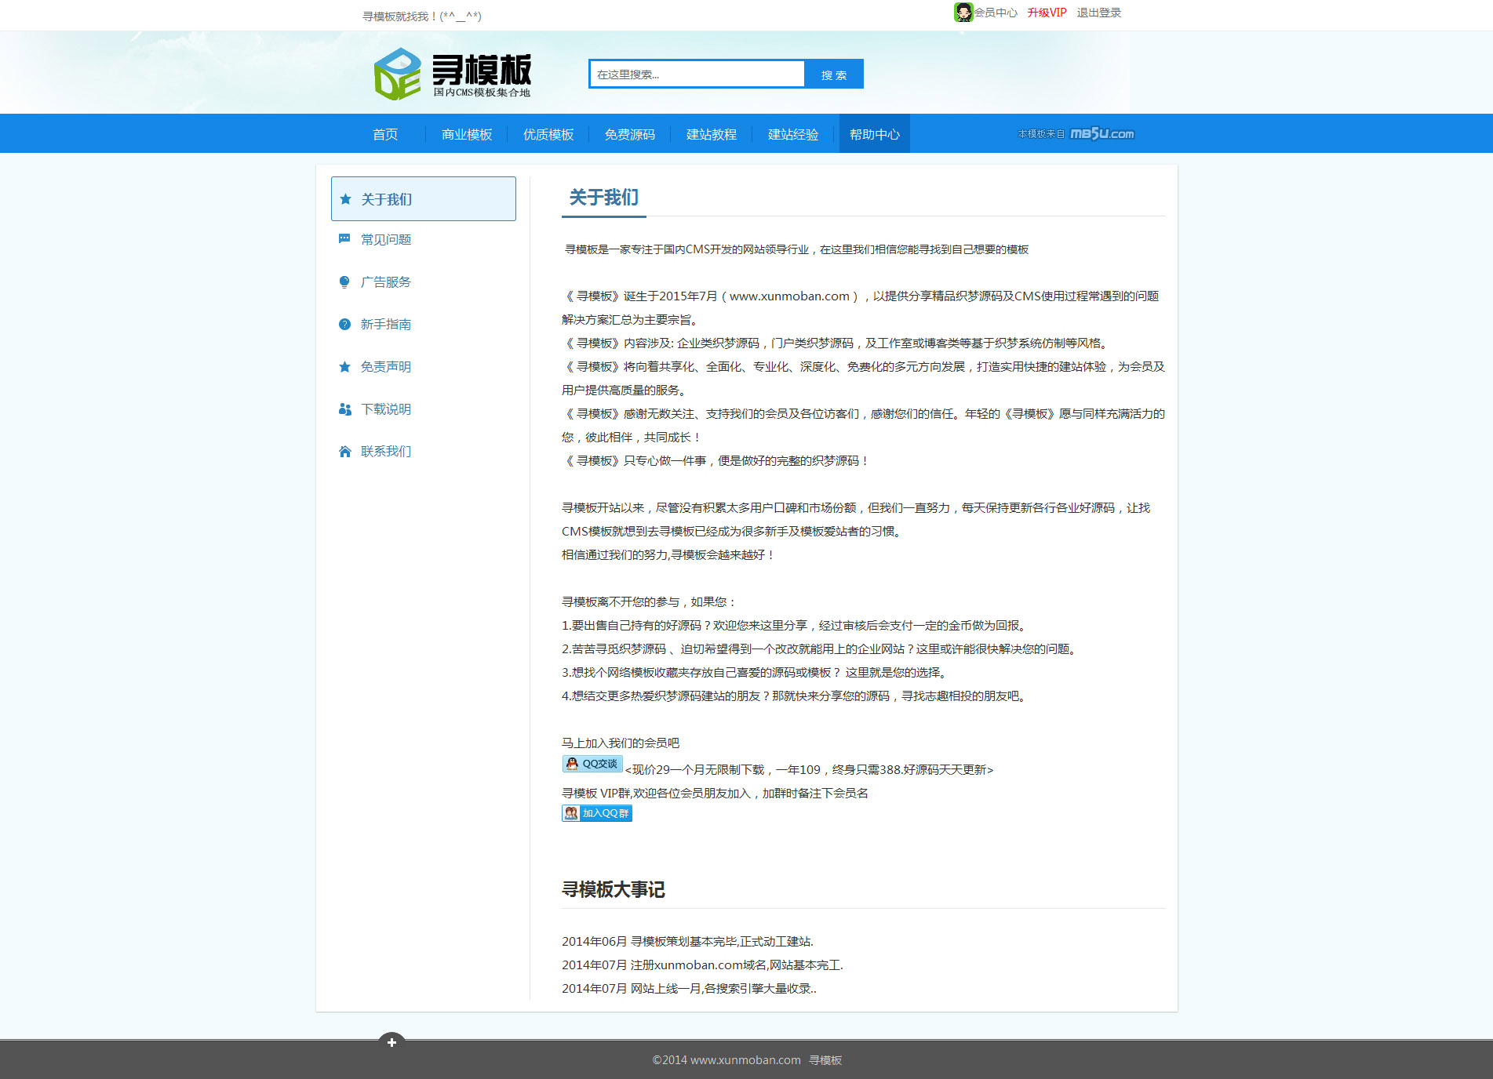The image size is (1493, 1079).
Task: Click the question mark icon beside 新手指南
Action: (344, 325)
